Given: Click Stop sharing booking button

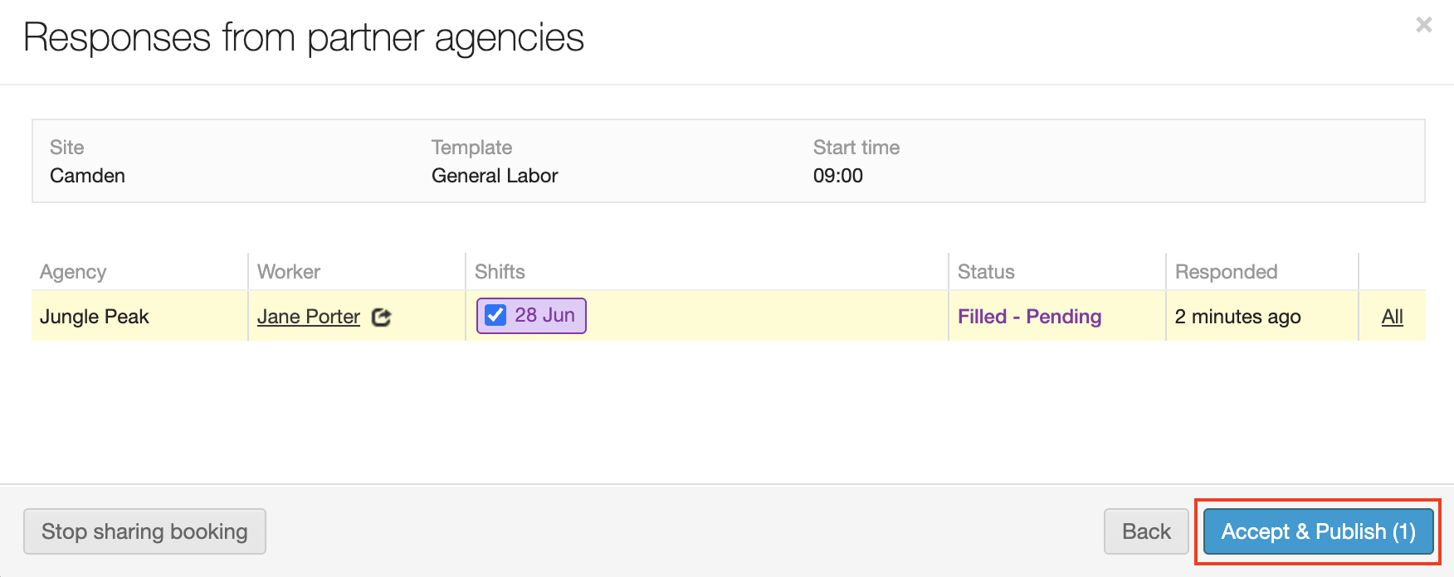Looking at the screenshot, I should click(144, 531).
